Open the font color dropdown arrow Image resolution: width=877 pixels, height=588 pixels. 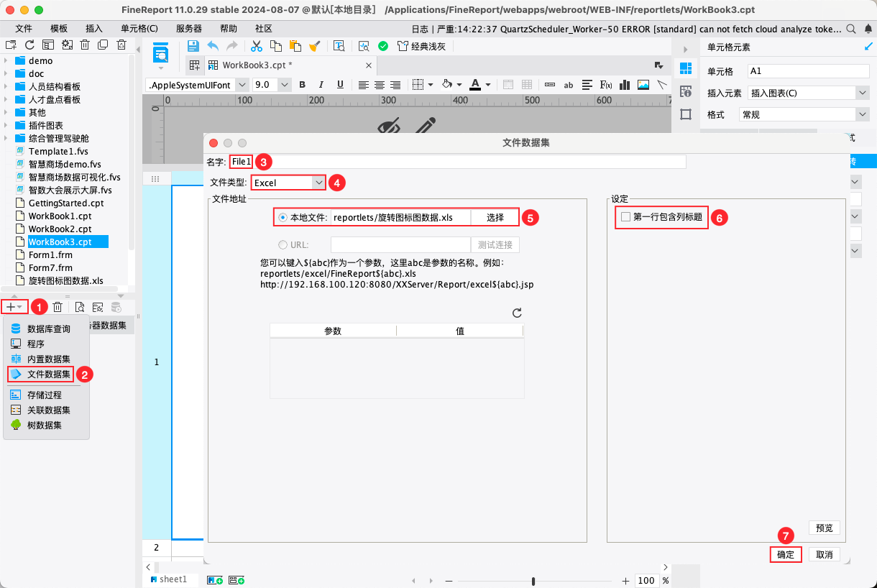click(x=488, y=84)
